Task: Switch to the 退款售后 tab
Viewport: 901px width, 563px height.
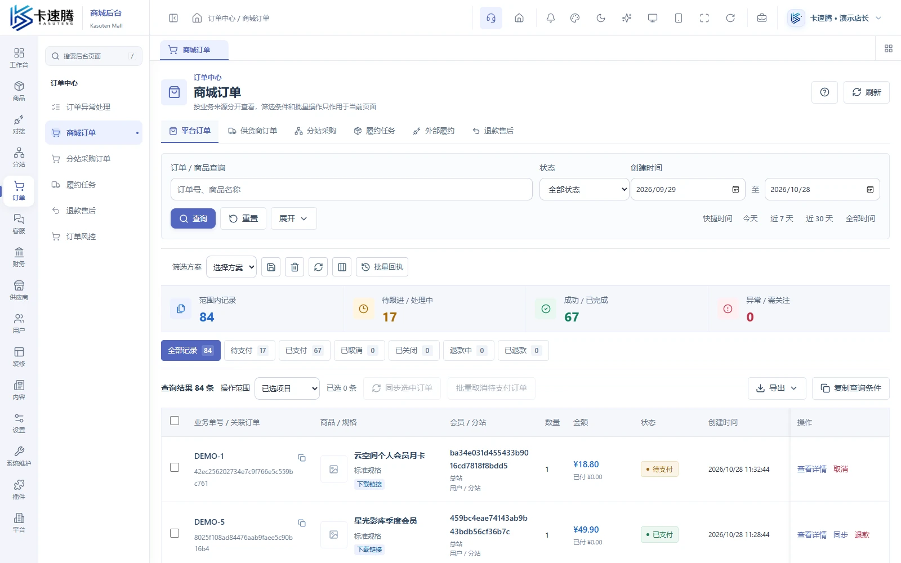Action: click(493, 131)
